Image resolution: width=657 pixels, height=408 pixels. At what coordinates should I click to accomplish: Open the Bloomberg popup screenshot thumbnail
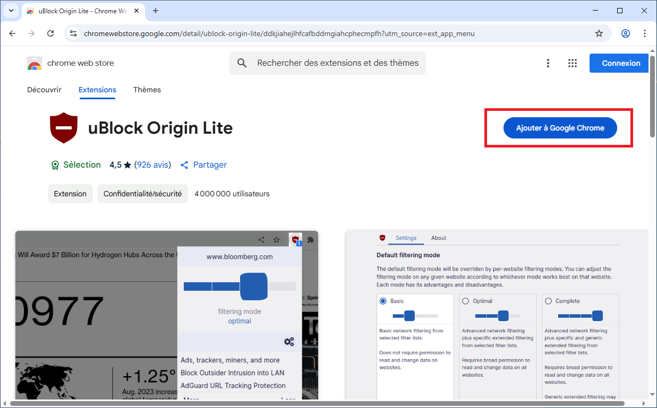(166, 315)
